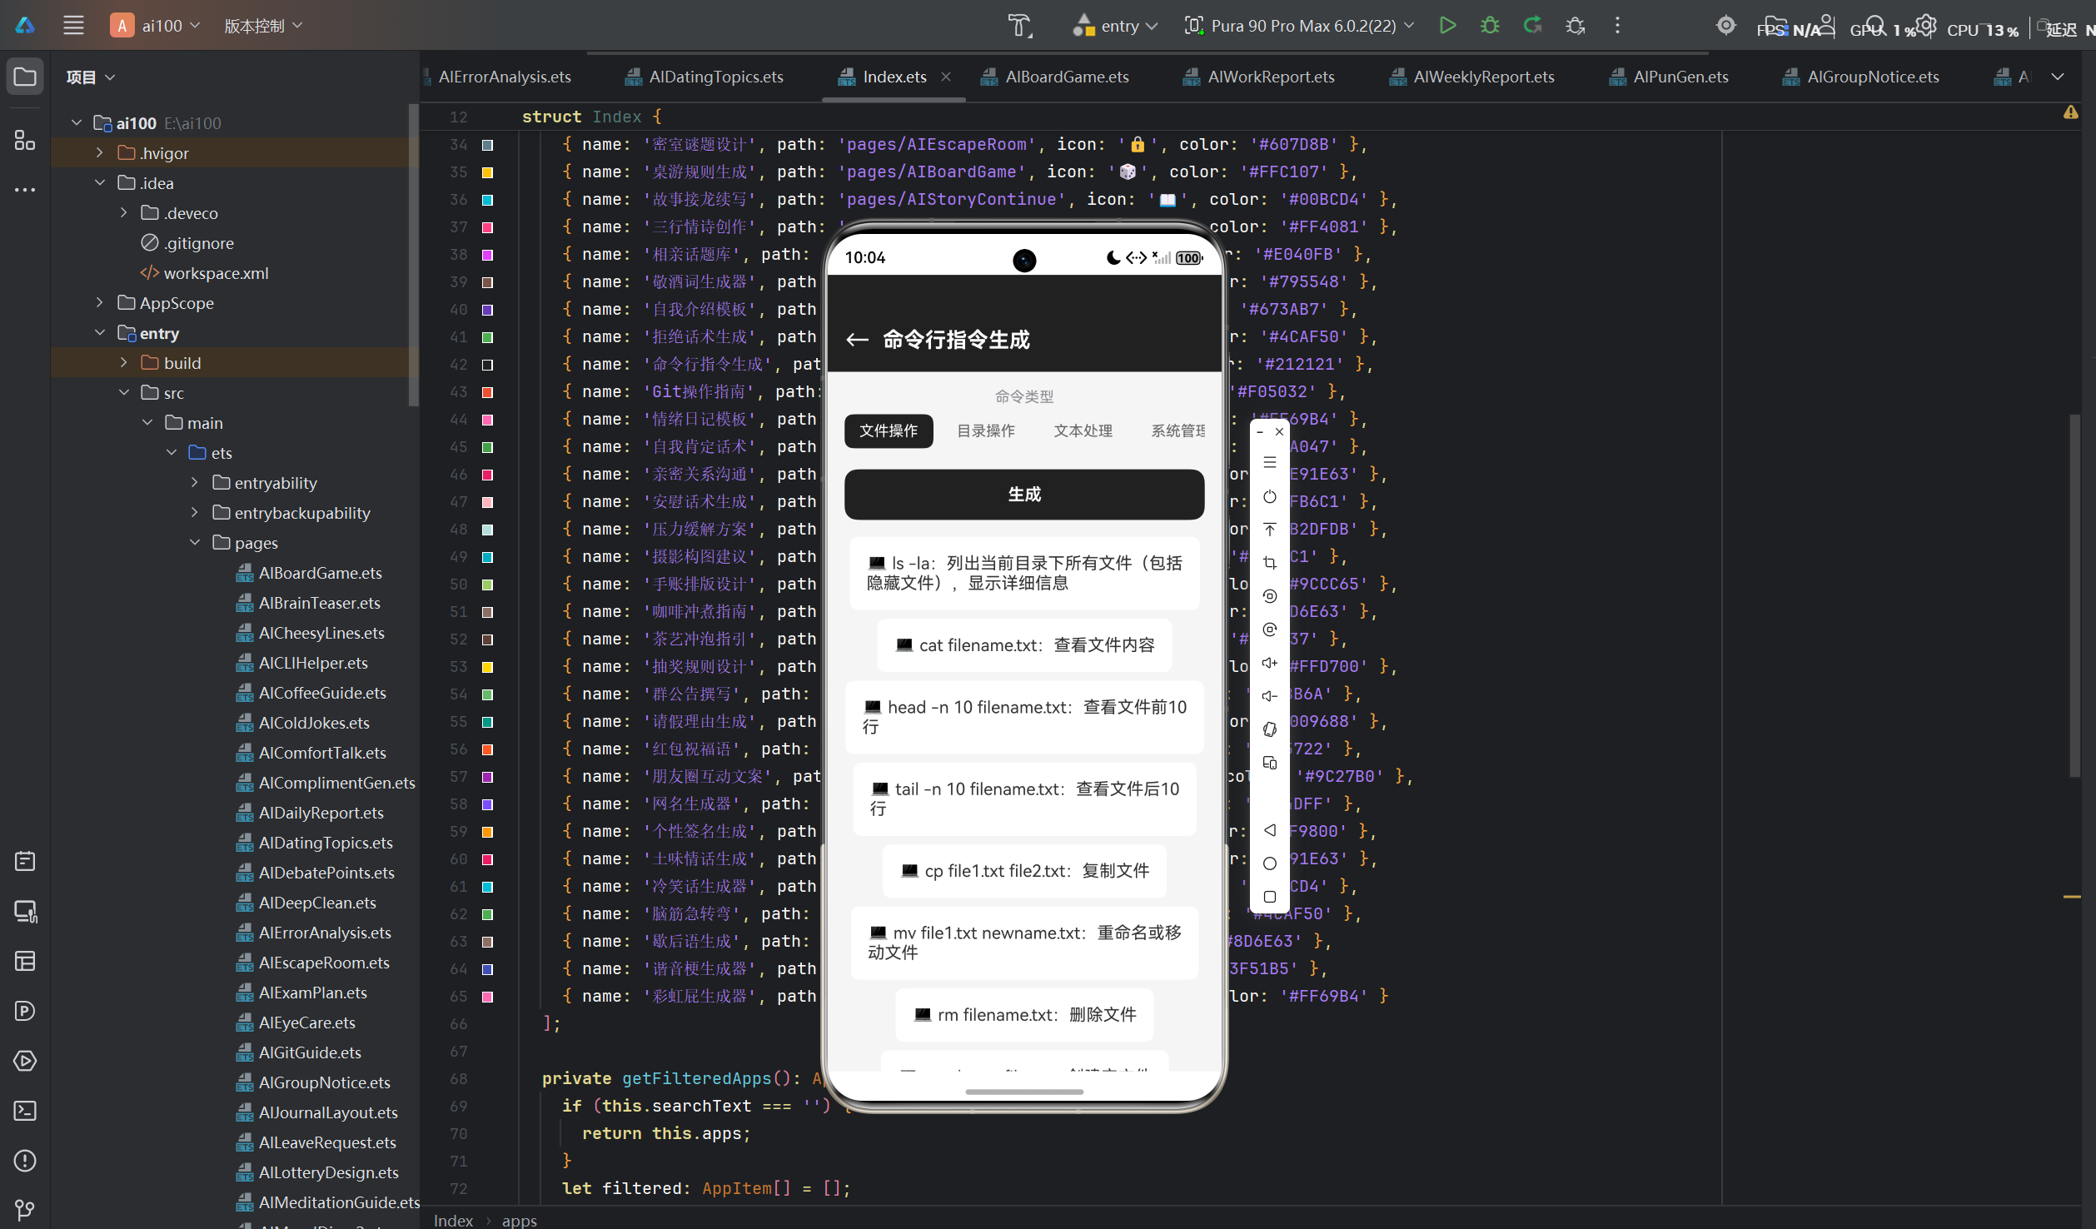Open the 版本控制 dropdown menu
This screenshot has width=2096, height=1229.
(263, 26)
